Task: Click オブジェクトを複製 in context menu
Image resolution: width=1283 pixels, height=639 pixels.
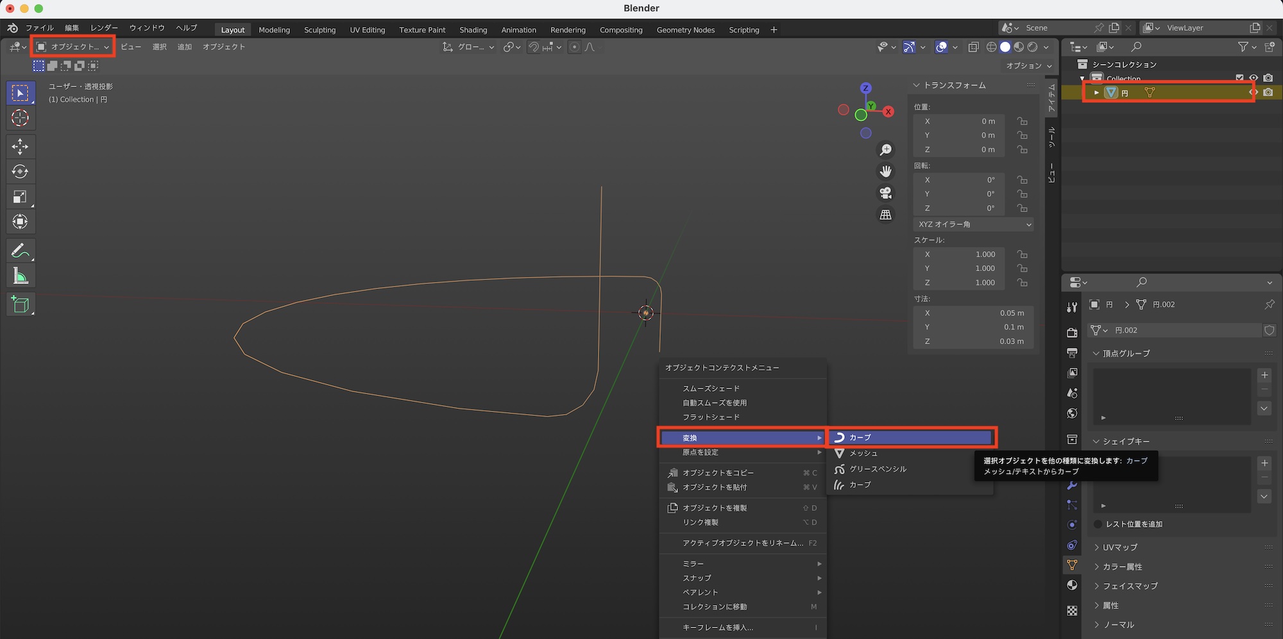Action: (x=715, y=508)
